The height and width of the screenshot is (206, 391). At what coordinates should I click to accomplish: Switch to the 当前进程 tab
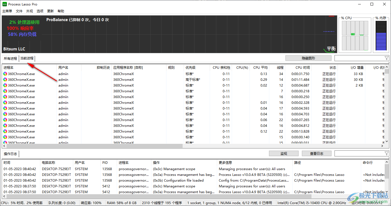tap(27, 58)
